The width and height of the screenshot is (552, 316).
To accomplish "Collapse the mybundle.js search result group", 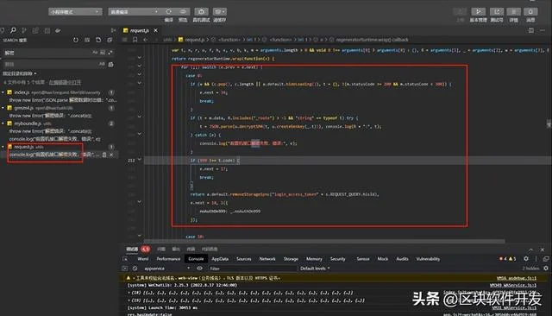I will point(3,123).
